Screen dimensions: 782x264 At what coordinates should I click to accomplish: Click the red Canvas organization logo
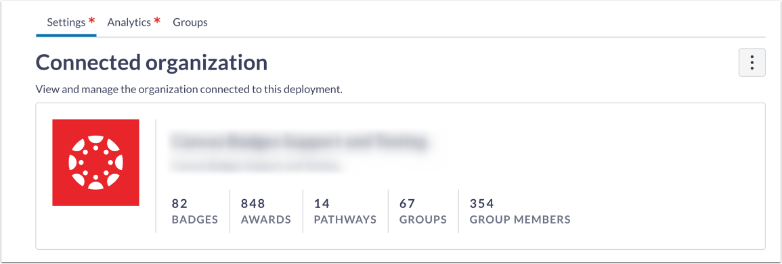click(95, 163)
